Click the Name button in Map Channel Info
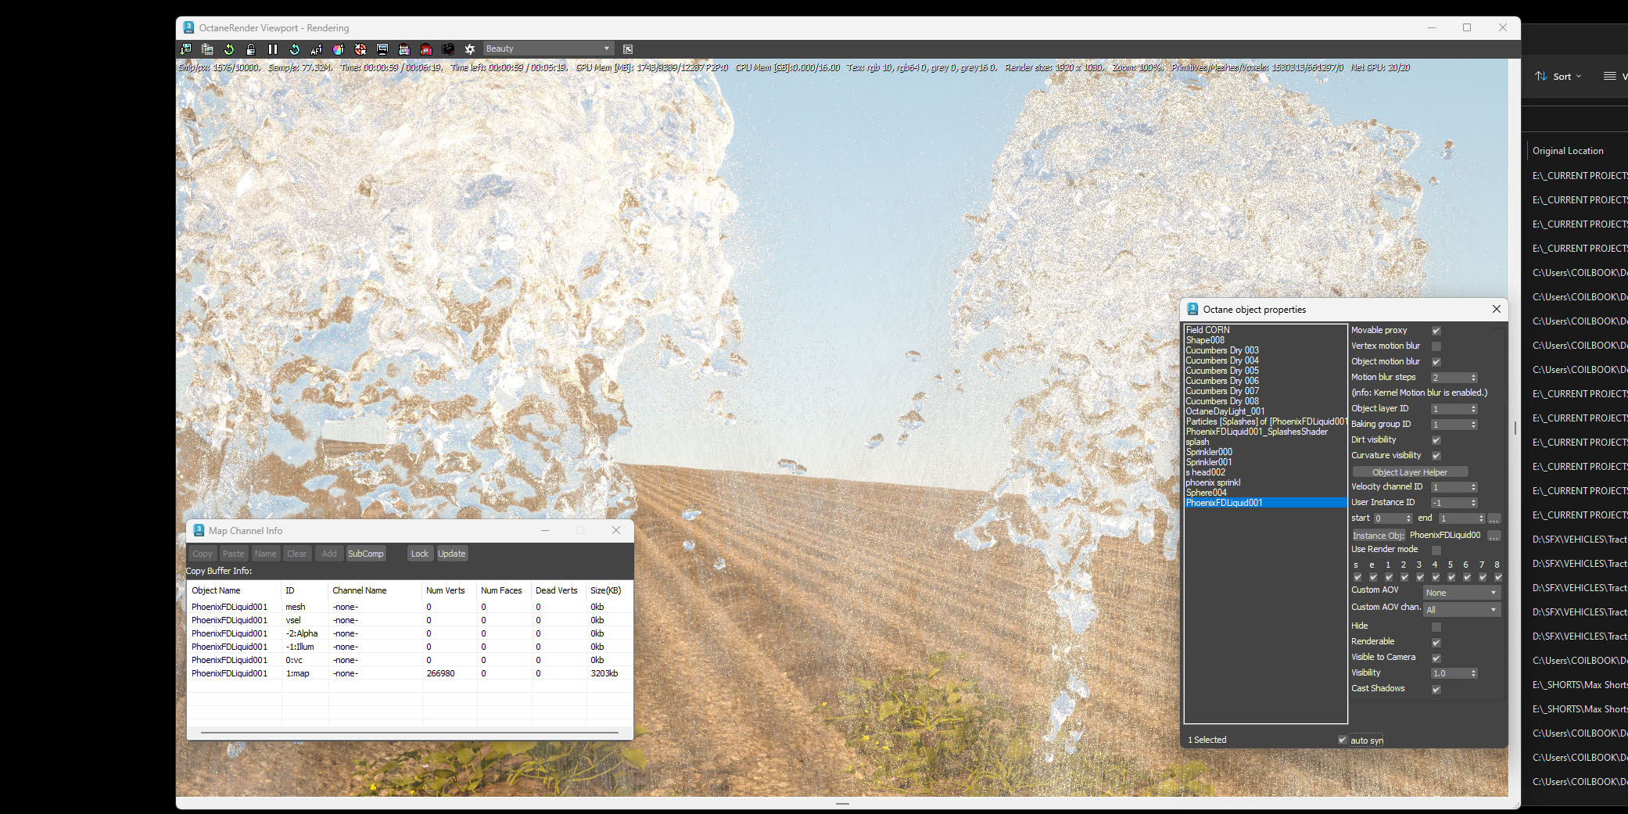 (266, 554)
